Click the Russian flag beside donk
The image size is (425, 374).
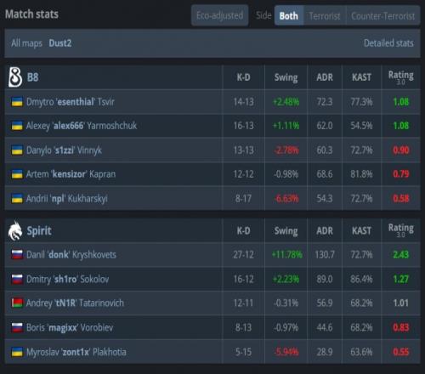click(x=17, y=254)
